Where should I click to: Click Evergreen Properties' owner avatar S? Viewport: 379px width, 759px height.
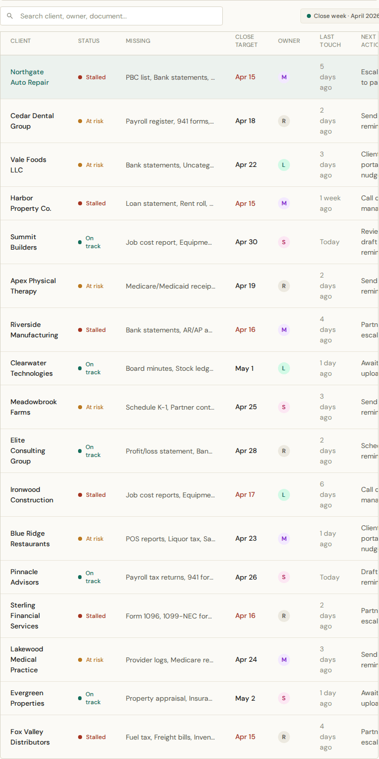(284, 699)
